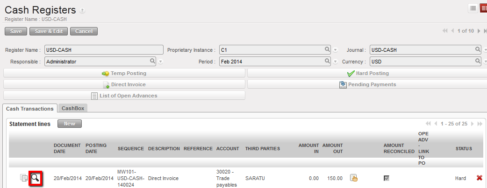Go to next record arrow near 1 of 10

[x=478, y=31]
